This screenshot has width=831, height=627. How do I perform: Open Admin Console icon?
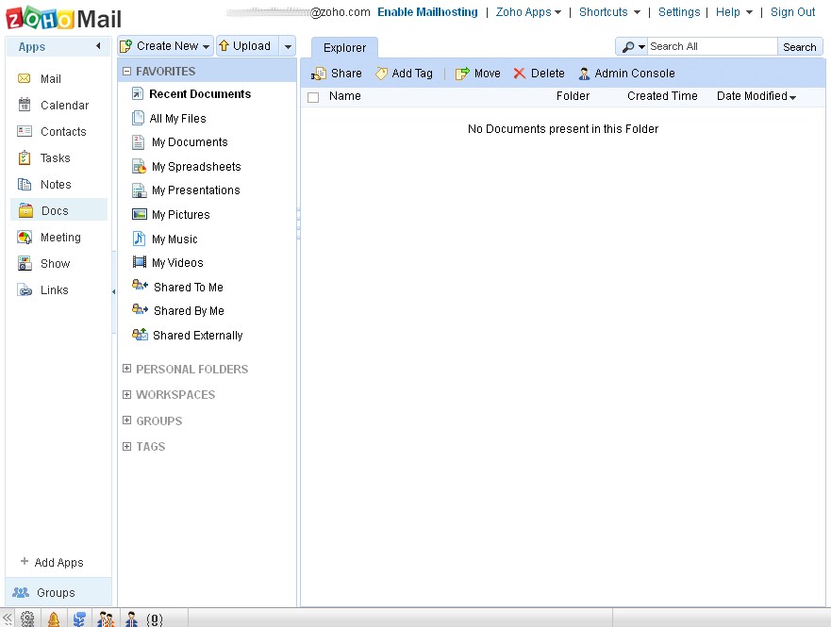tap(584, 74)
